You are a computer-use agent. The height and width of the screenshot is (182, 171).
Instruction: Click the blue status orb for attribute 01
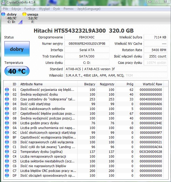click(x=7, y=90)
